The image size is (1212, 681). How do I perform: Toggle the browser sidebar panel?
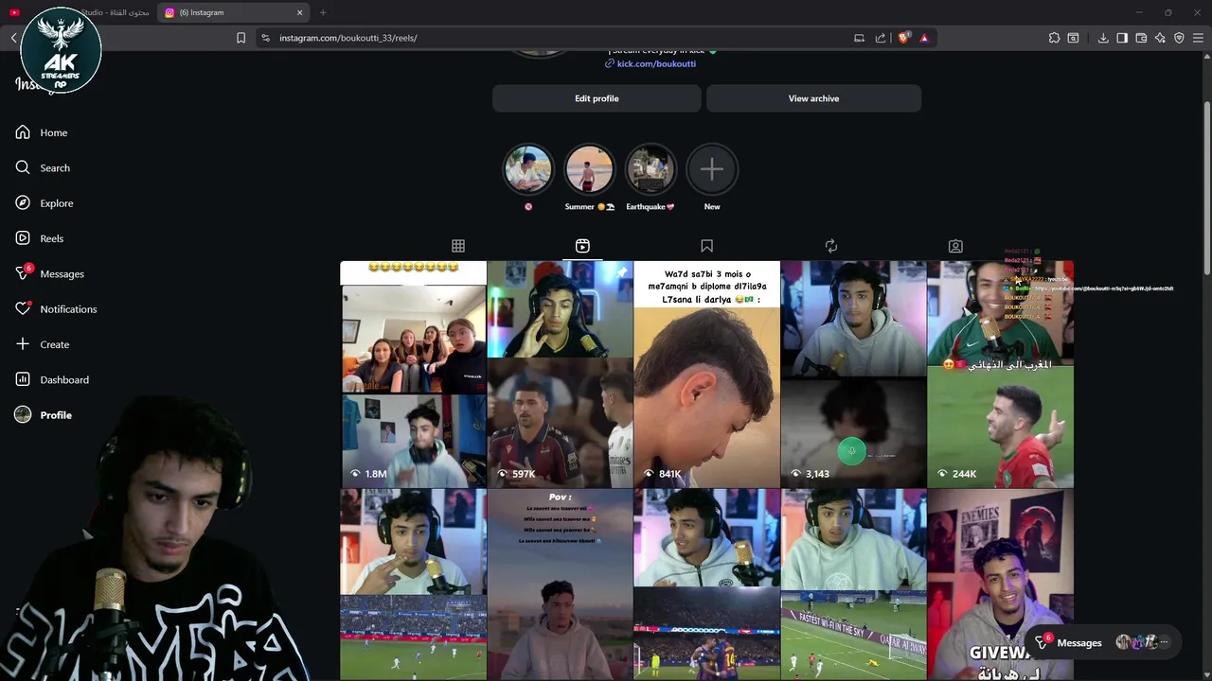[x=1122, y=38]
